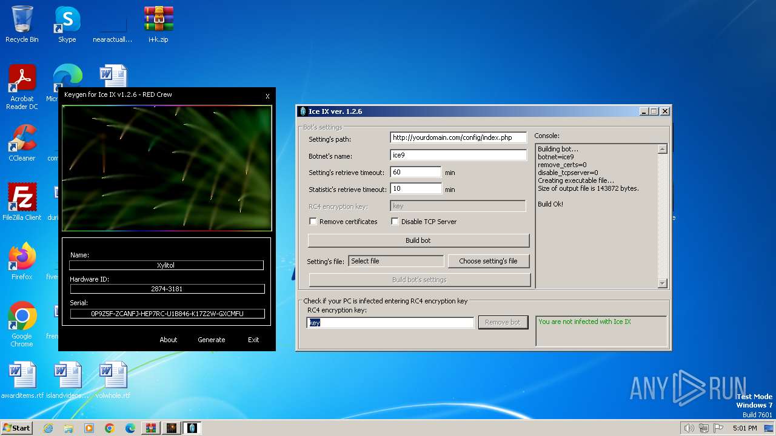
Task: Click the keygen animation display area
Action: coord(167,168)
